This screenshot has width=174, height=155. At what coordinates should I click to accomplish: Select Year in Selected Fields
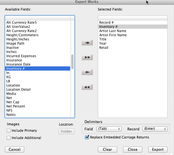tap(133, 43)
